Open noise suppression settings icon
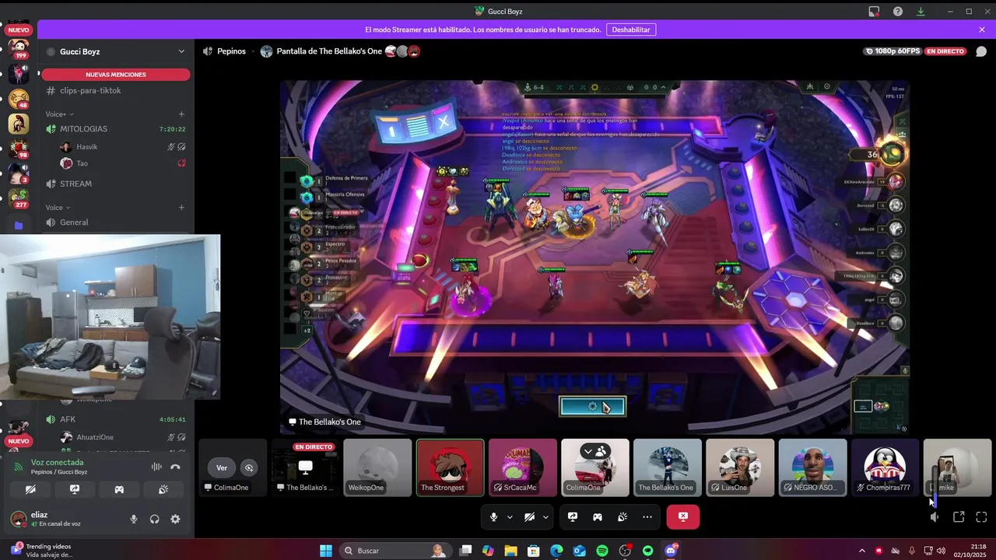996x560 pixels. 156,467
